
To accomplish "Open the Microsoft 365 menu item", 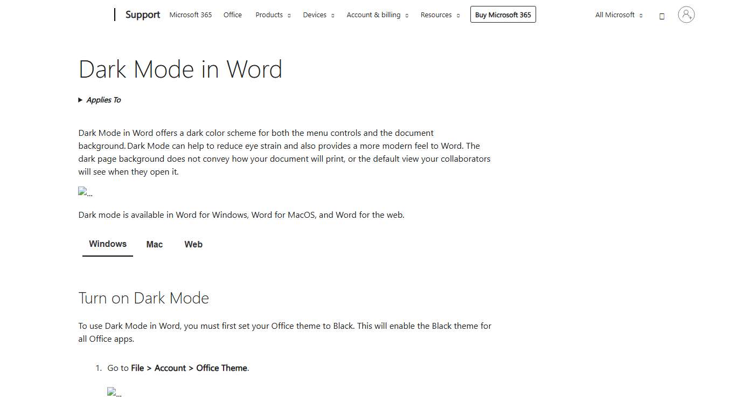I will coord(190,15).
